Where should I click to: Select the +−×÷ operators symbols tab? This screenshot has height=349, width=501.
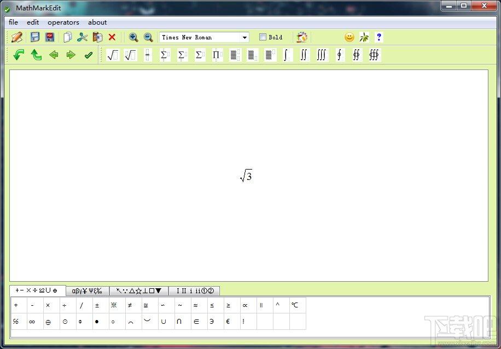click(37, 290)
